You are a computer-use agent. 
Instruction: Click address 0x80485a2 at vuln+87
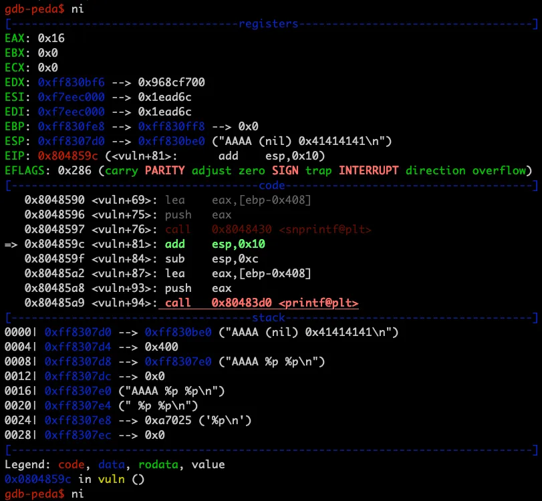pos(55,274)
